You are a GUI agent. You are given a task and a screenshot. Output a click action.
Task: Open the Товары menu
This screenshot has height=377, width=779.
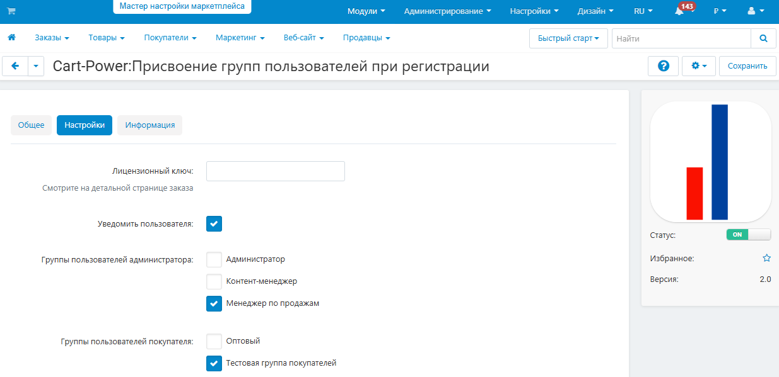tap(107, 38)
